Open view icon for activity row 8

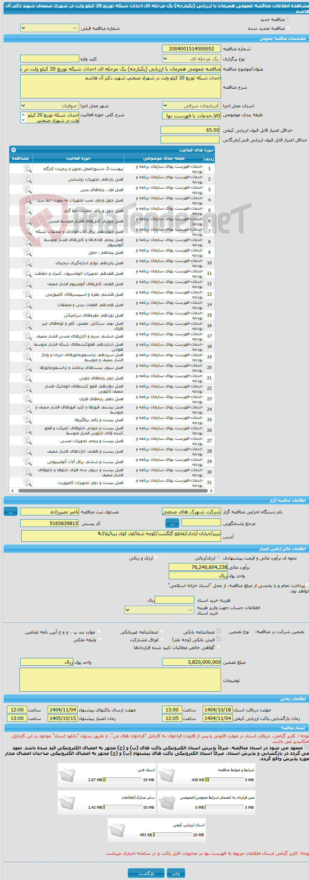[27, 241]
